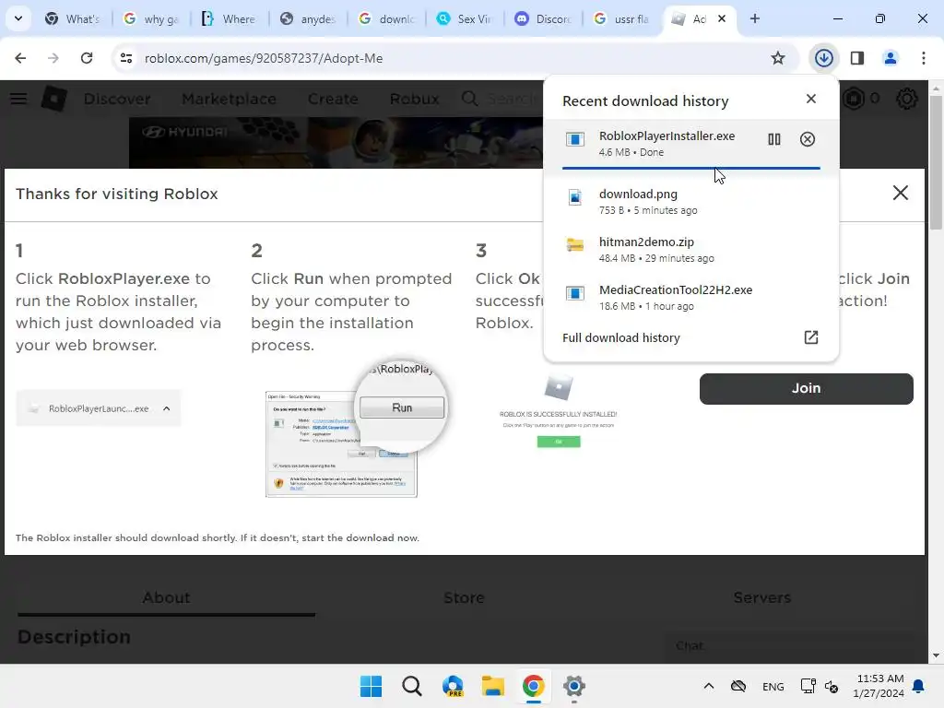
Task: Open Chrome three-dot menu
Action: coord(923,58)
